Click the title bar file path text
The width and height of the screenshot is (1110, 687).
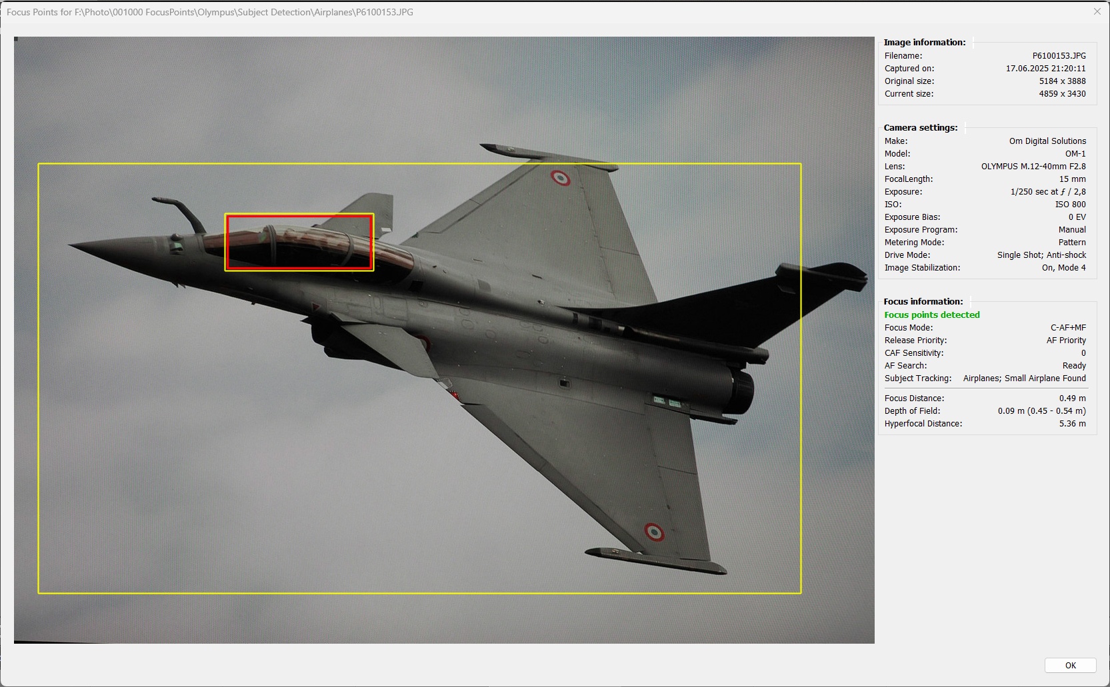pyautogui.click(x=210, y=12)
